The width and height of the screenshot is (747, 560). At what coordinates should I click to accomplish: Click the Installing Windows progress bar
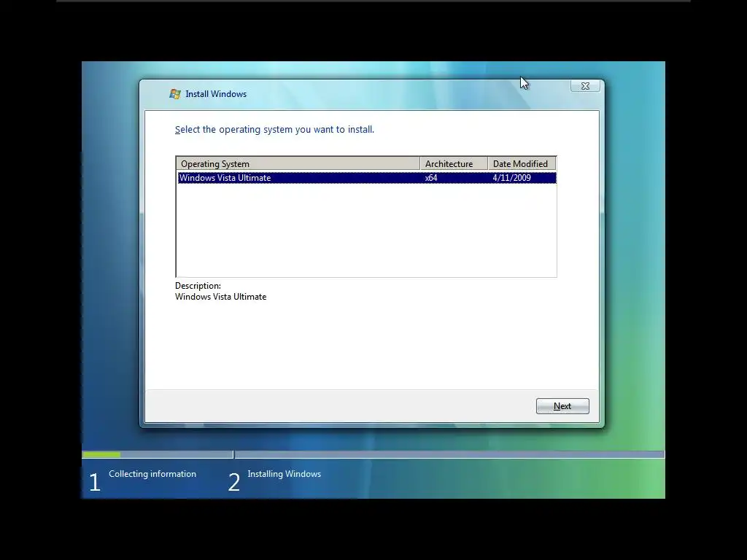[x=449, y=455]
